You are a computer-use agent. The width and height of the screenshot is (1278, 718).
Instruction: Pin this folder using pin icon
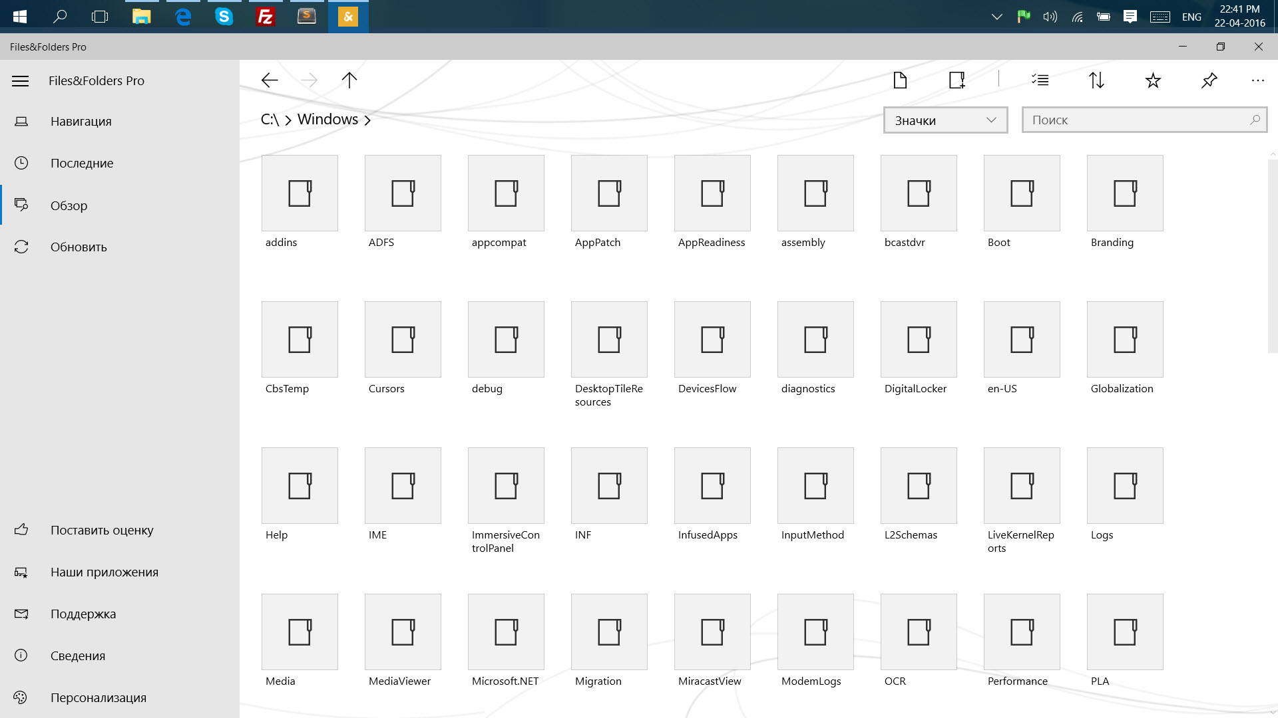[x=1209, y=80]
